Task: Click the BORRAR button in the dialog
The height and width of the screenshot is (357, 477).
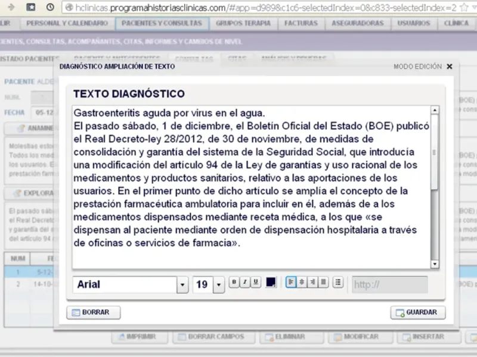Action: coord(94,312)
